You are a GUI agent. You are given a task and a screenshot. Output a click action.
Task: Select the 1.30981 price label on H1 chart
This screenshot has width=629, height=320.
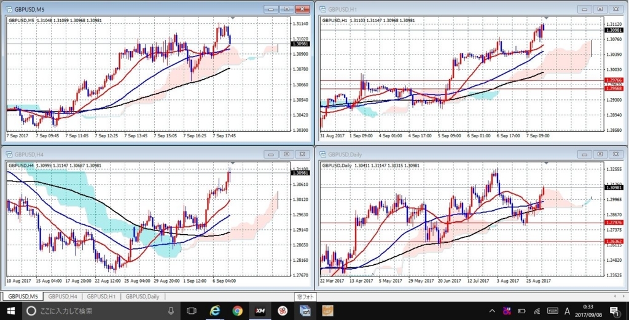click(x=614, y=30)
